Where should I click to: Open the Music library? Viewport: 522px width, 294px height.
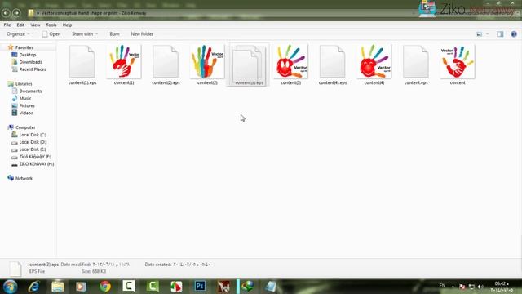(25, 98)
